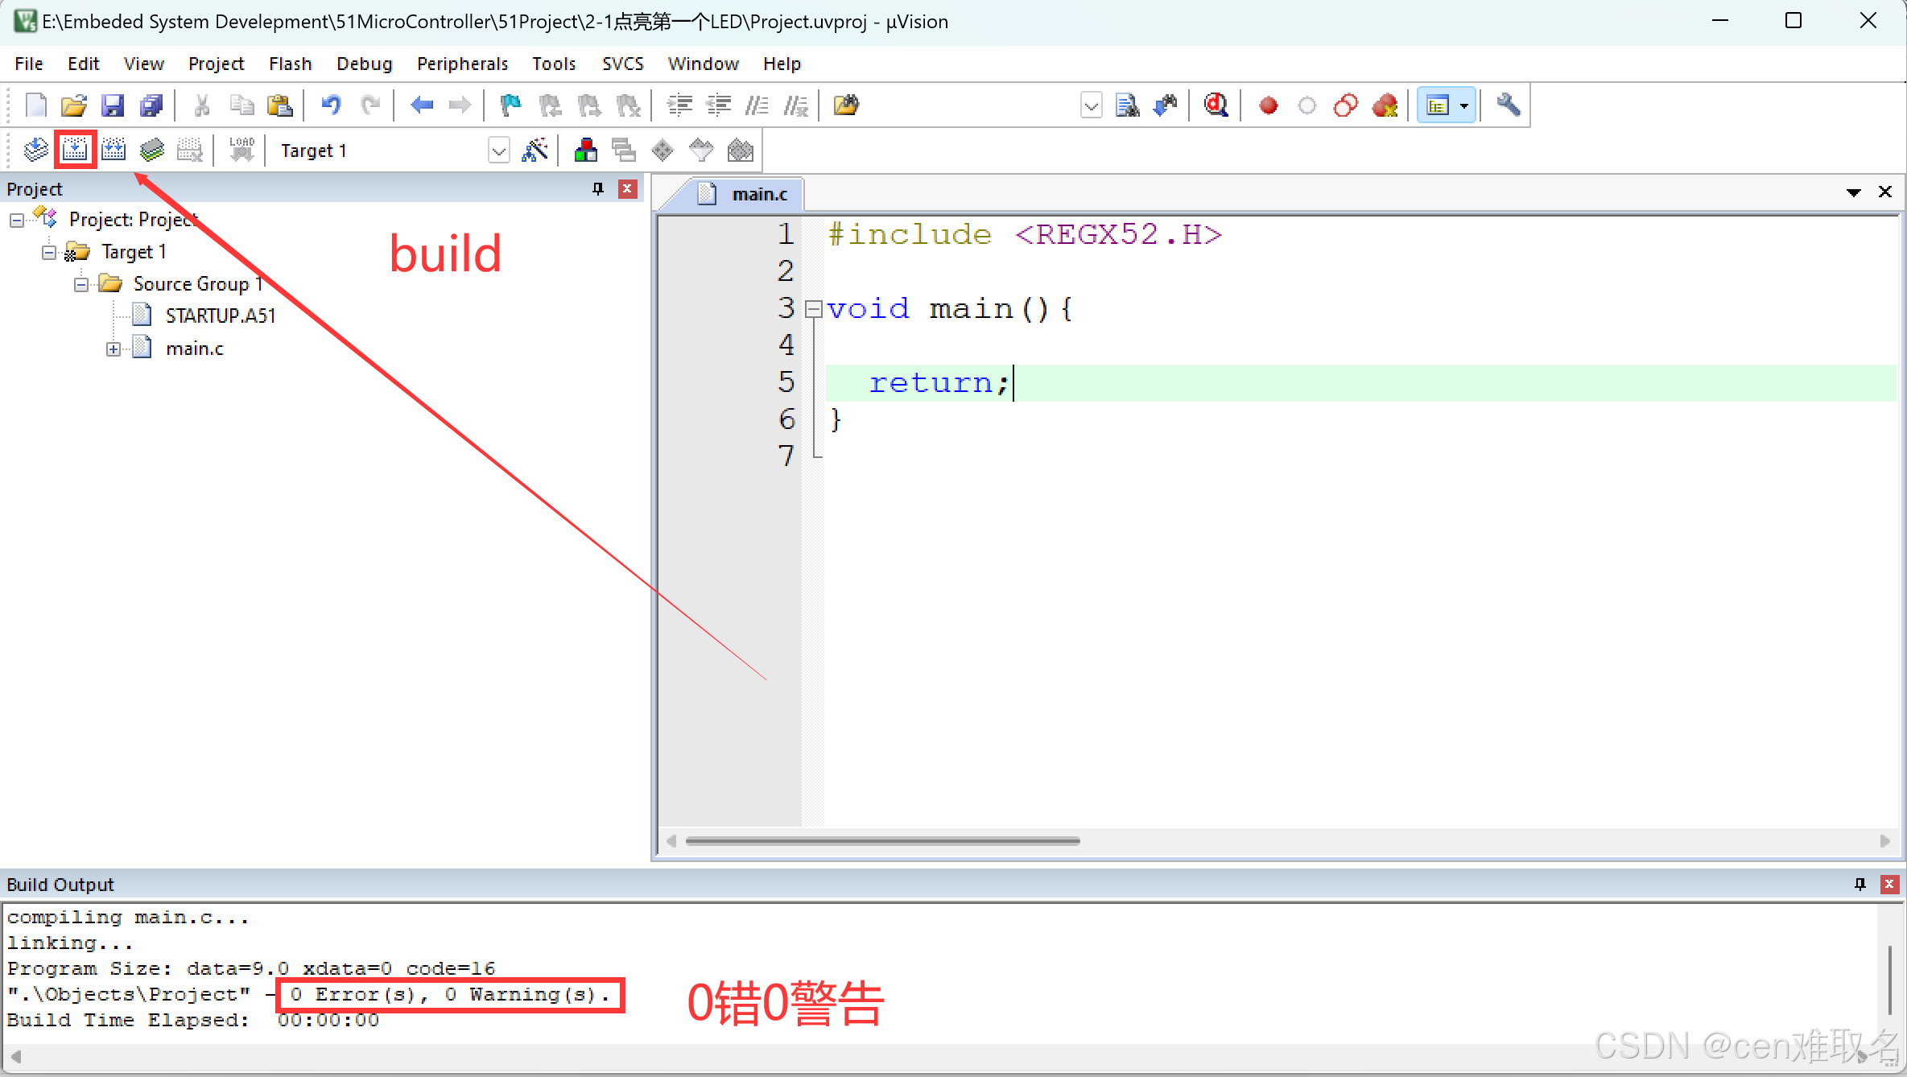Screen dimensions: 1907x1077
Task: Open Manage Project Items colored blocks icon
Action: click(x=585, y=151)
